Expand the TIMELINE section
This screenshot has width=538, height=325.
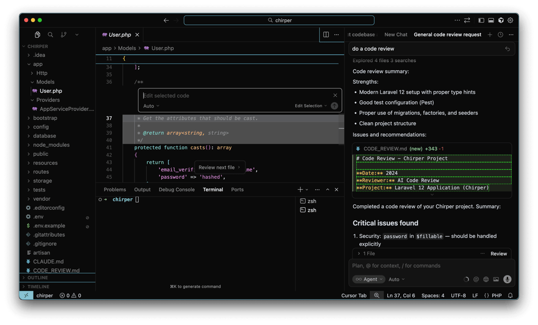click(x=38, y=287)
